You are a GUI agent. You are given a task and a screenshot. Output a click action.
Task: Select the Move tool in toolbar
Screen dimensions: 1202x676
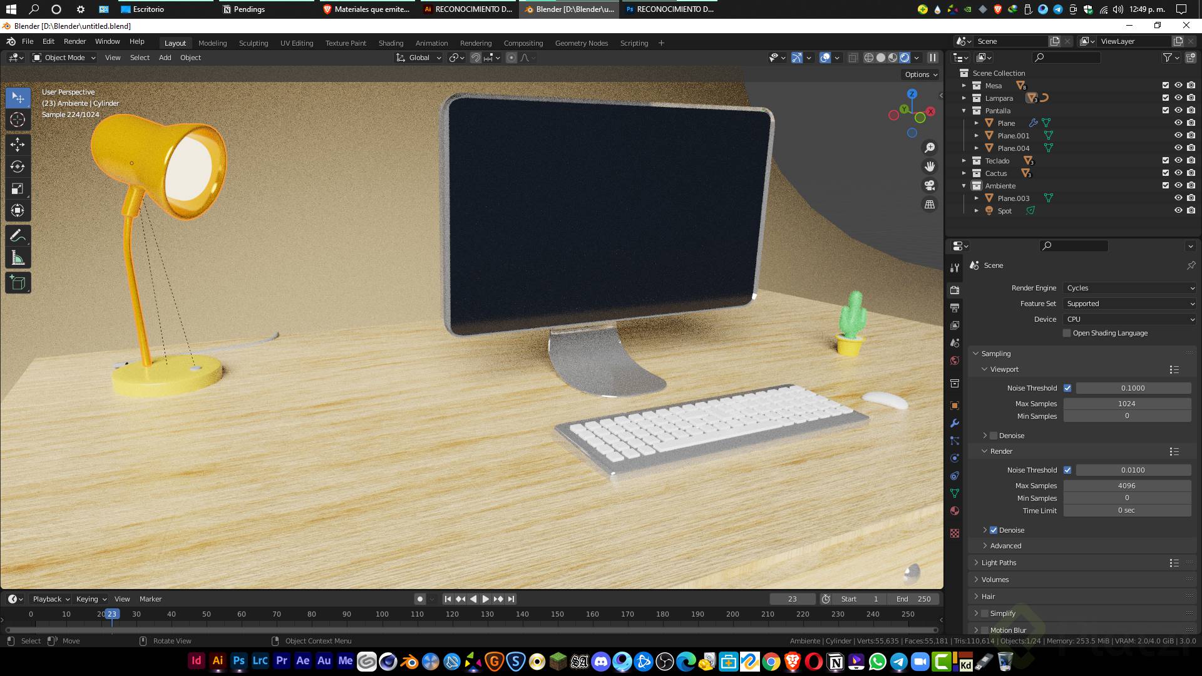(x=18, y=145)
